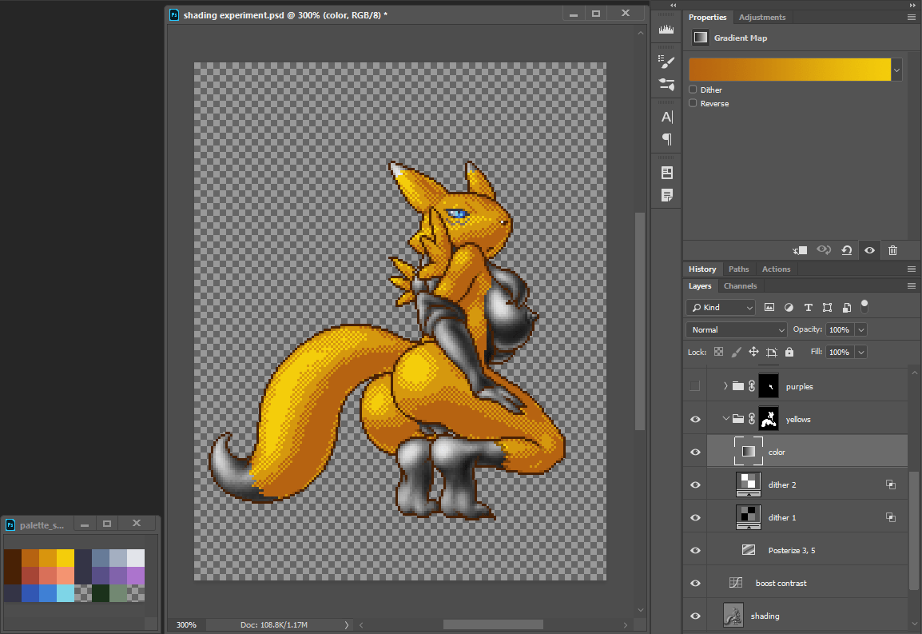Enable the Reverse checkbox
Viewport: 922px width, 634px height.
click(x=693, y=103)
